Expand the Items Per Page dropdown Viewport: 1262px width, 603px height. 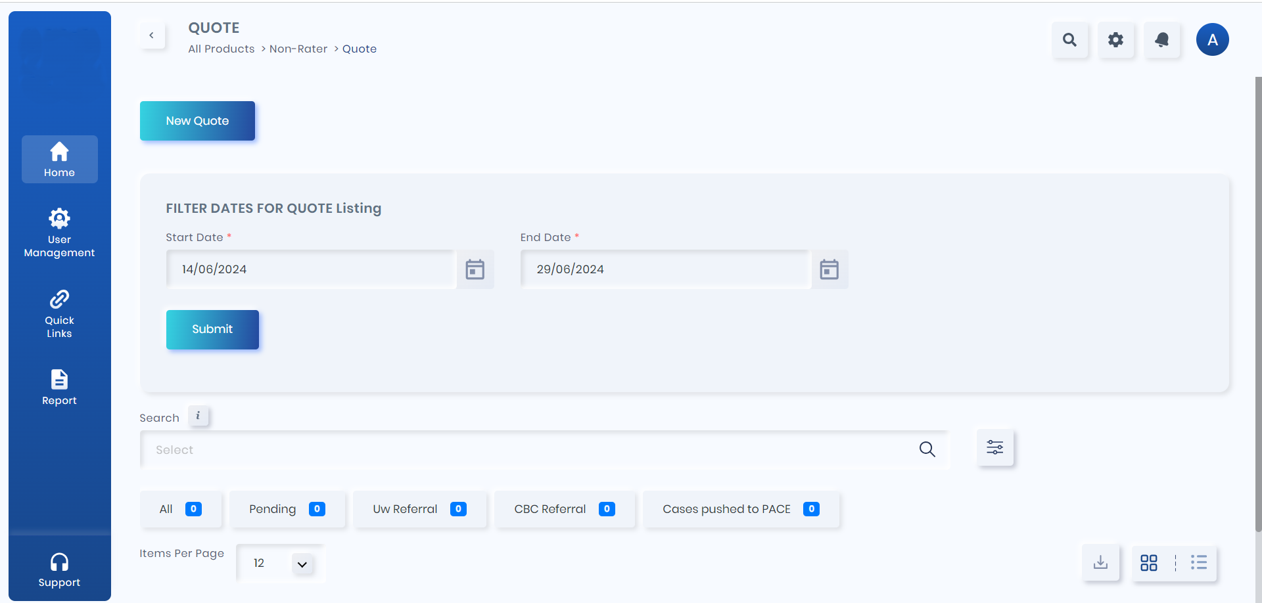[x=302, y=564]
